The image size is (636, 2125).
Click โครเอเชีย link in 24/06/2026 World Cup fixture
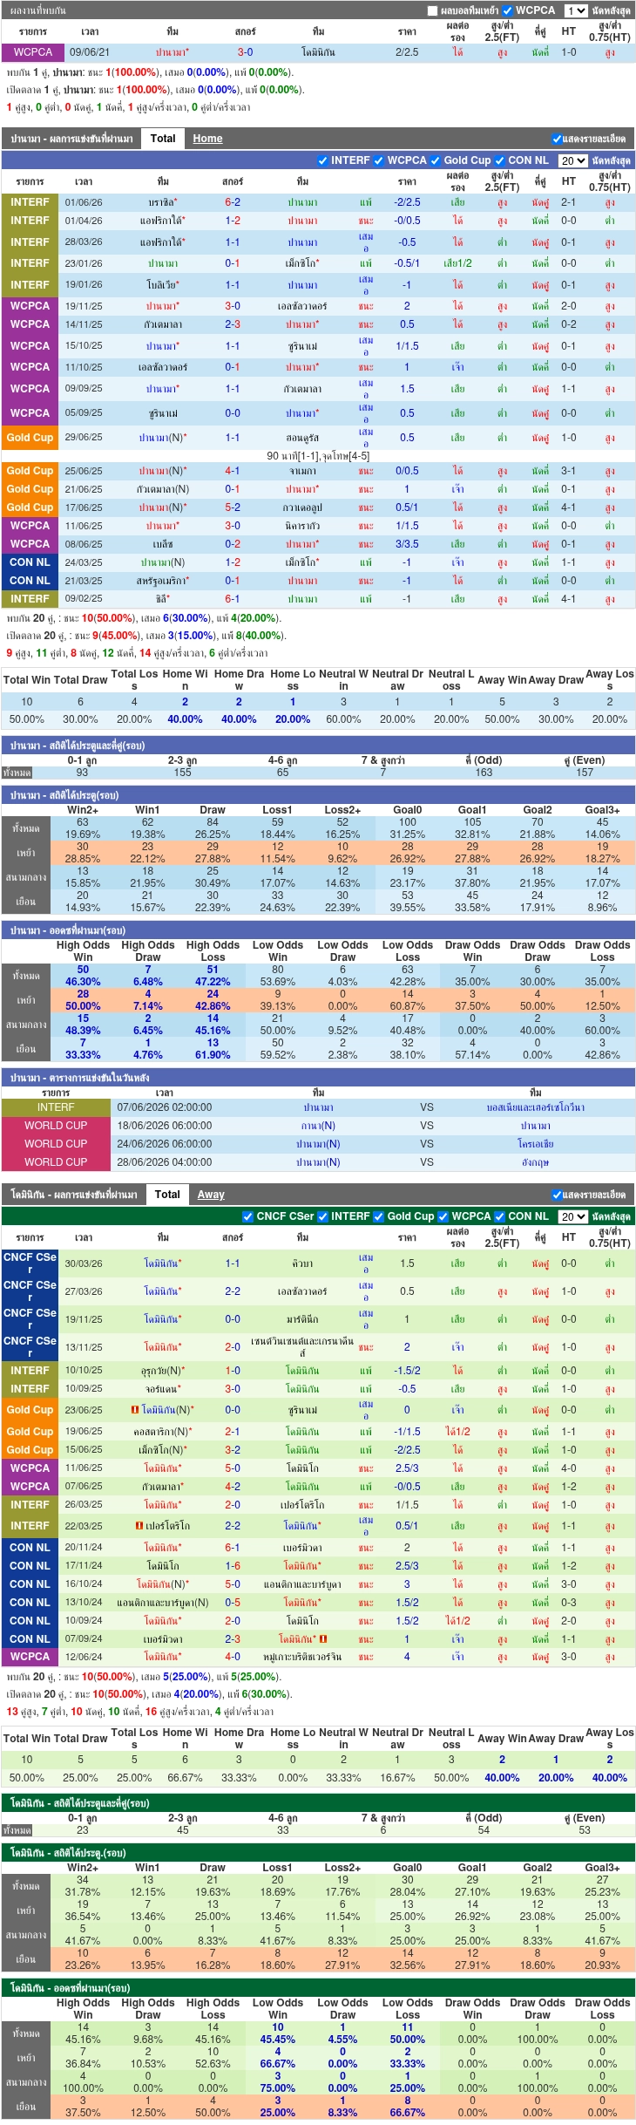(536, 1144)
